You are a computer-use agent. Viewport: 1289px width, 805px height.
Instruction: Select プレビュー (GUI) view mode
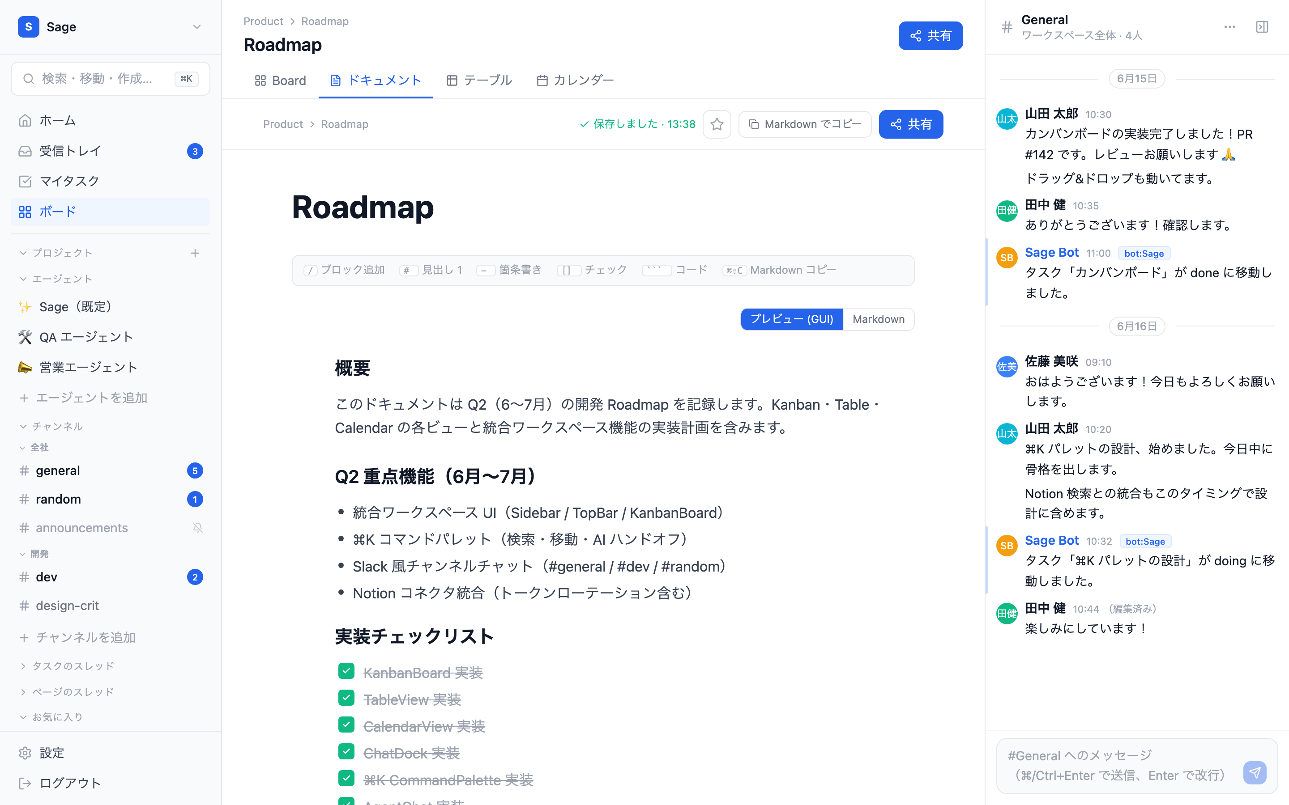pyautogui.click(x=792, y=319)
